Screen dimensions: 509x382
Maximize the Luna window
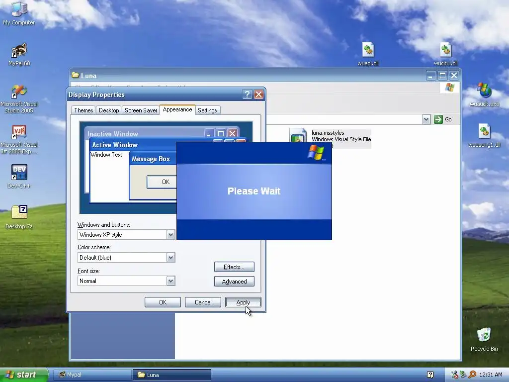442,76
